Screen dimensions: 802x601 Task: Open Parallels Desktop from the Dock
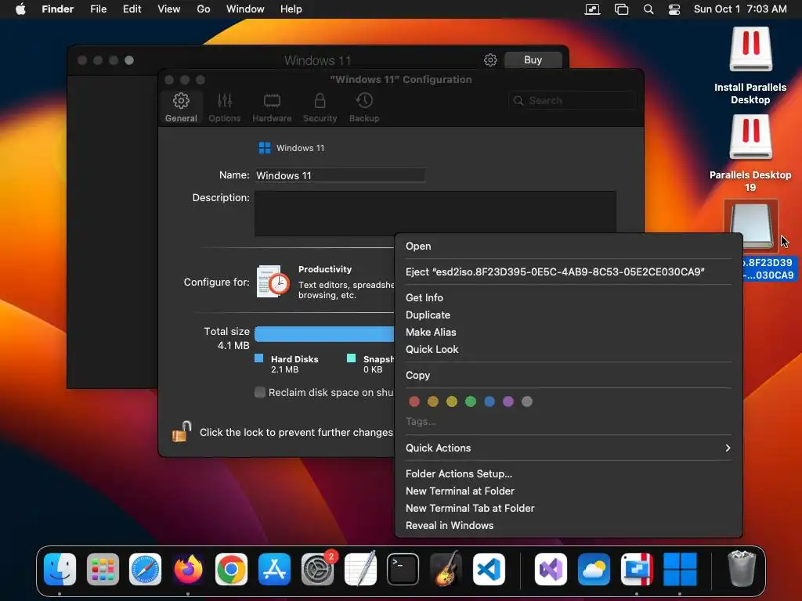point(637,569)
